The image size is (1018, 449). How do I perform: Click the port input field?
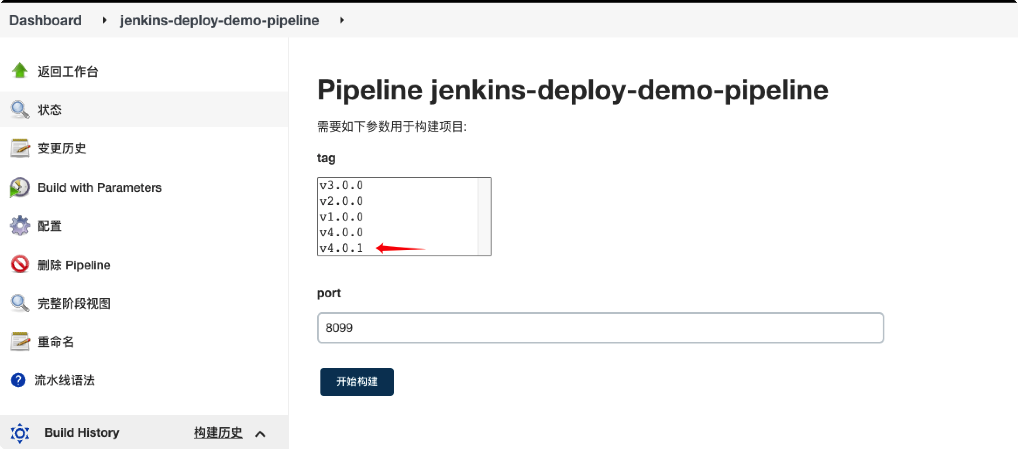tap(600, 328)
